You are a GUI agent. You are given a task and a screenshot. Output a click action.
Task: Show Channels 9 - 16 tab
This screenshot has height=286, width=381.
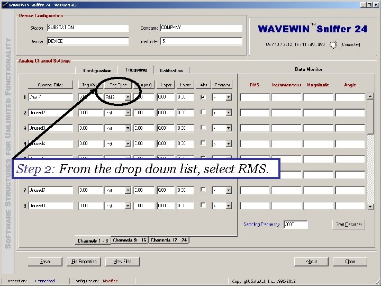[x=130, y=240]
